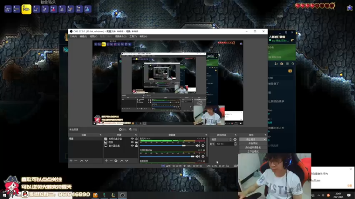Screen dimensions: 355x199
Task: Remove the selected source with the minus icon
Action: [x=111, y=161]
